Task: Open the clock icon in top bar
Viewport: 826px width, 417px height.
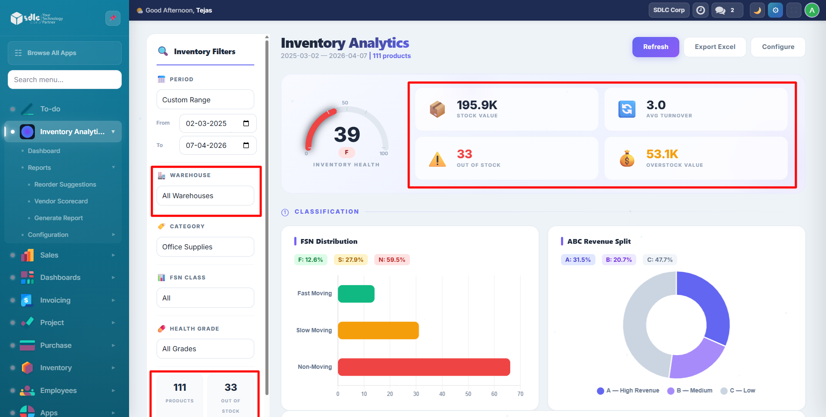Action: 701,10
